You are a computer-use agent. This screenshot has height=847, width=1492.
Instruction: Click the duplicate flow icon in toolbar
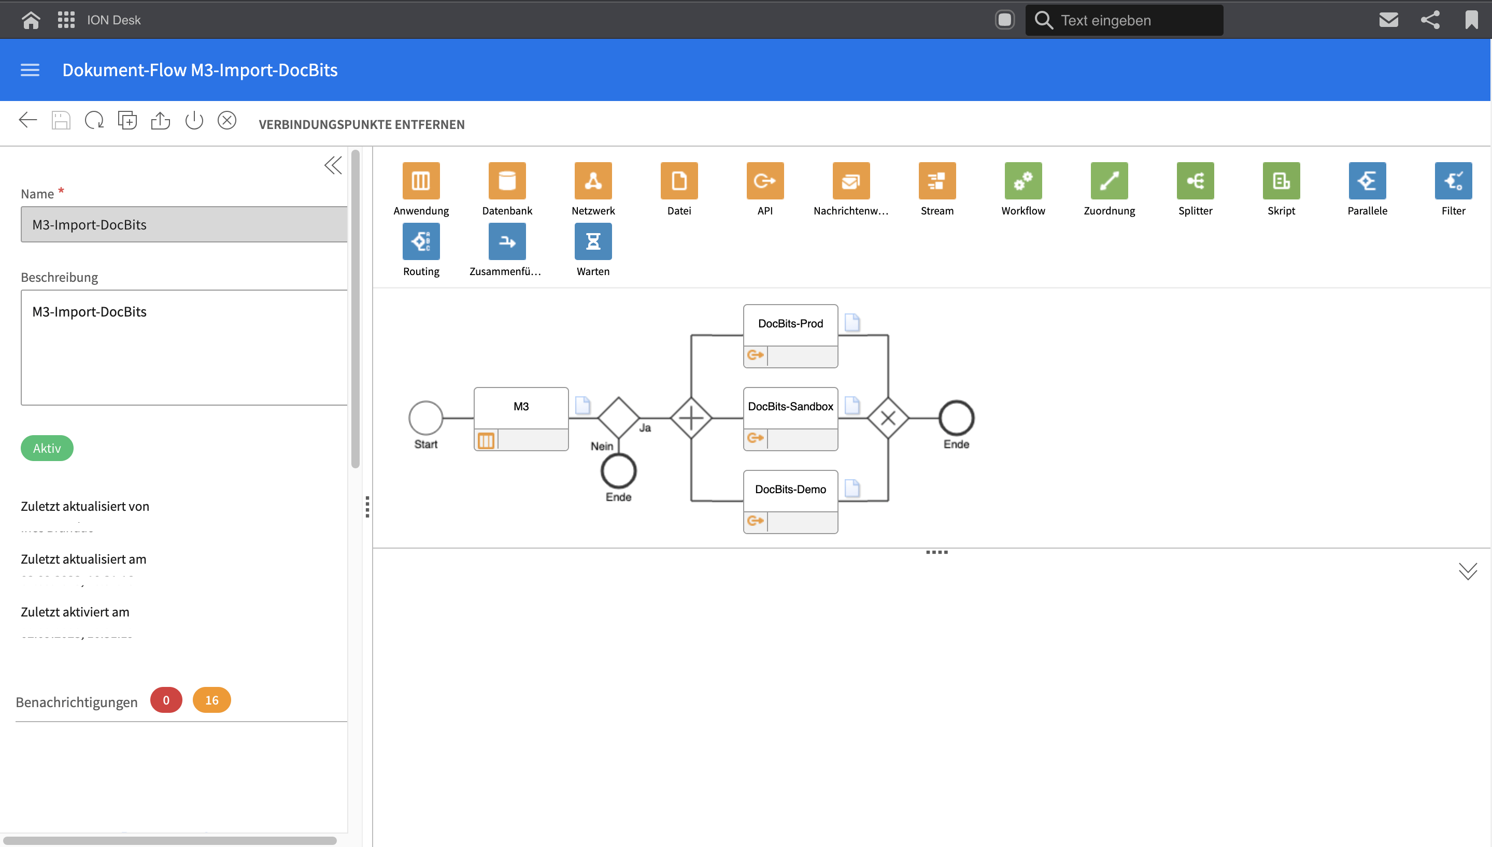coord(127,121)
